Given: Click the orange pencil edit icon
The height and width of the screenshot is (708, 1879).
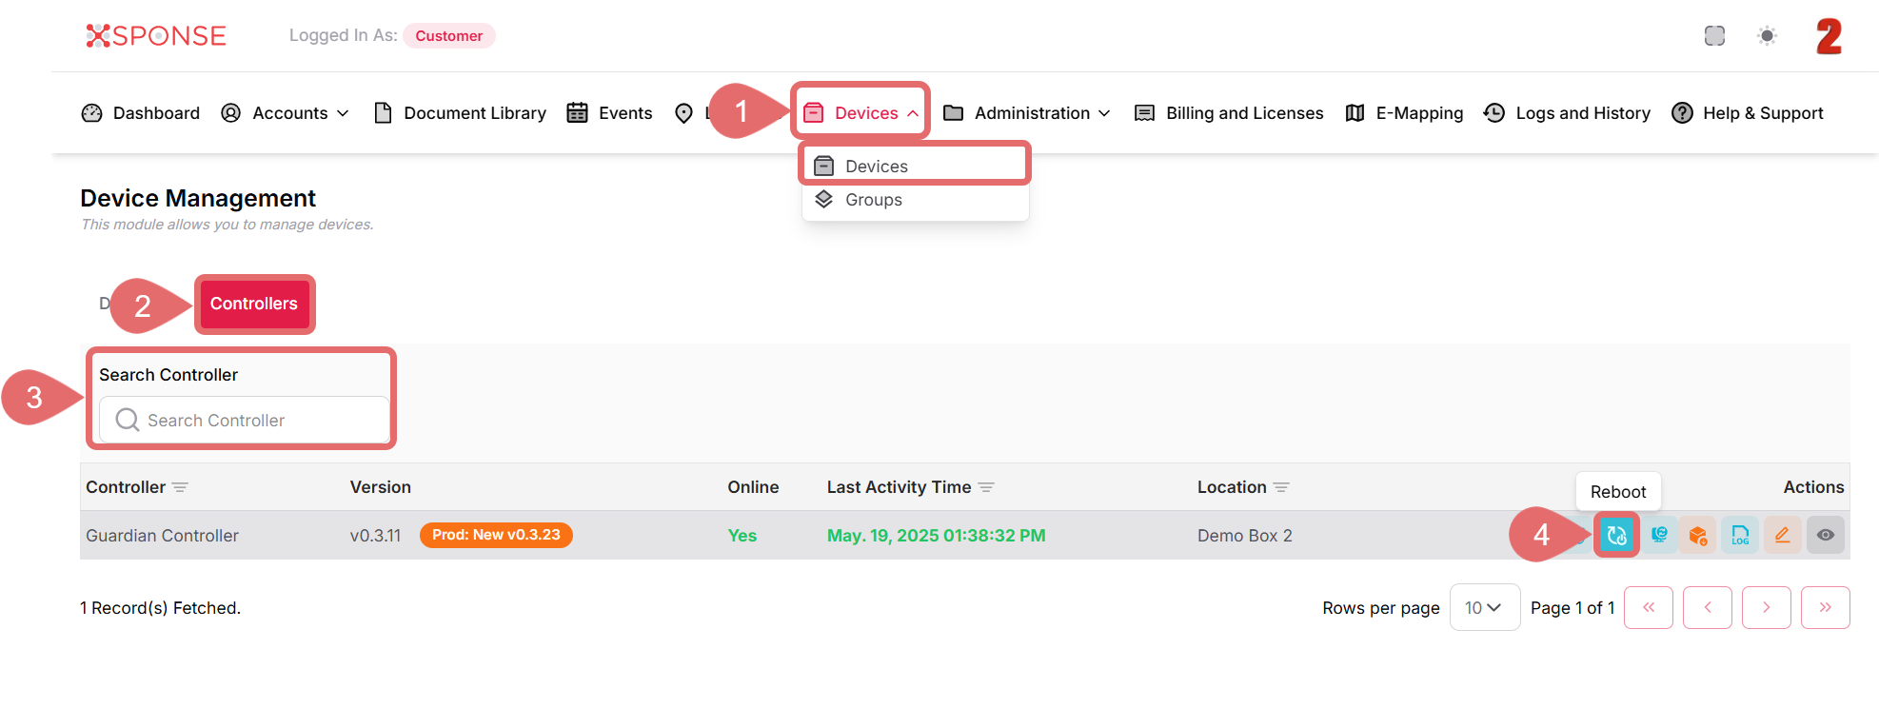Looking at the screenshot, I should tap(1782, 535).
